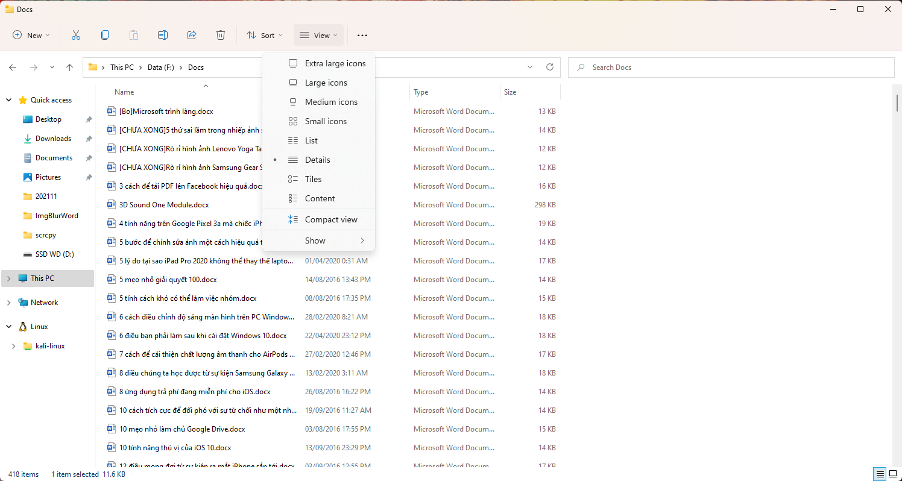Screen dimensions: 902x481
Task: Open the 202111 folder in sidebar
Action: coord(46,196)
